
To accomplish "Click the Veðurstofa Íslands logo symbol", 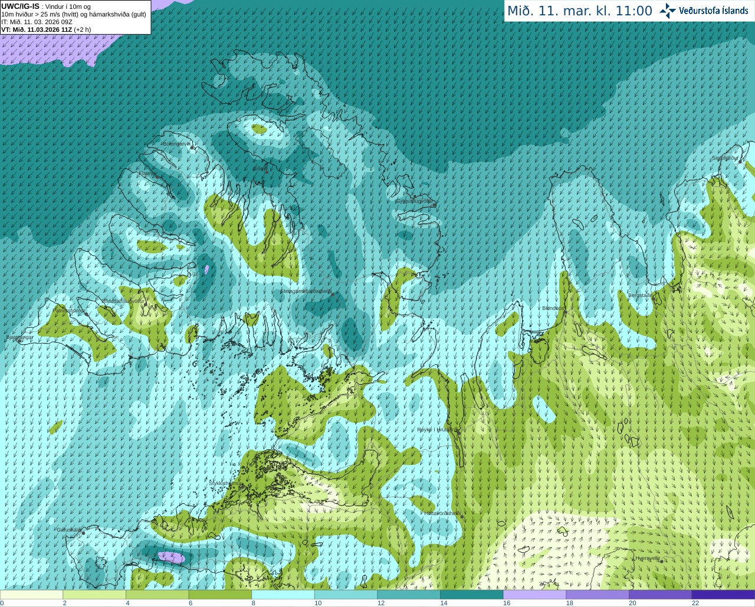I will (x=668, y=11).
